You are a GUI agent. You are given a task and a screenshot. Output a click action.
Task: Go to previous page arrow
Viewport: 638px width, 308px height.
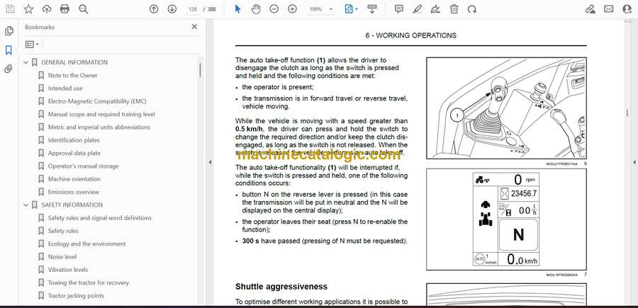(x=154, y=9)
